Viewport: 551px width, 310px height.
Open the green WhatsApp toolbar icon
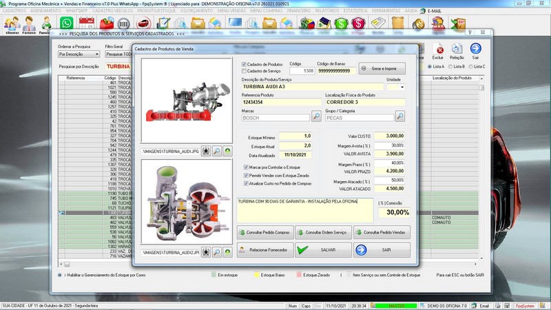pos(66,23)
